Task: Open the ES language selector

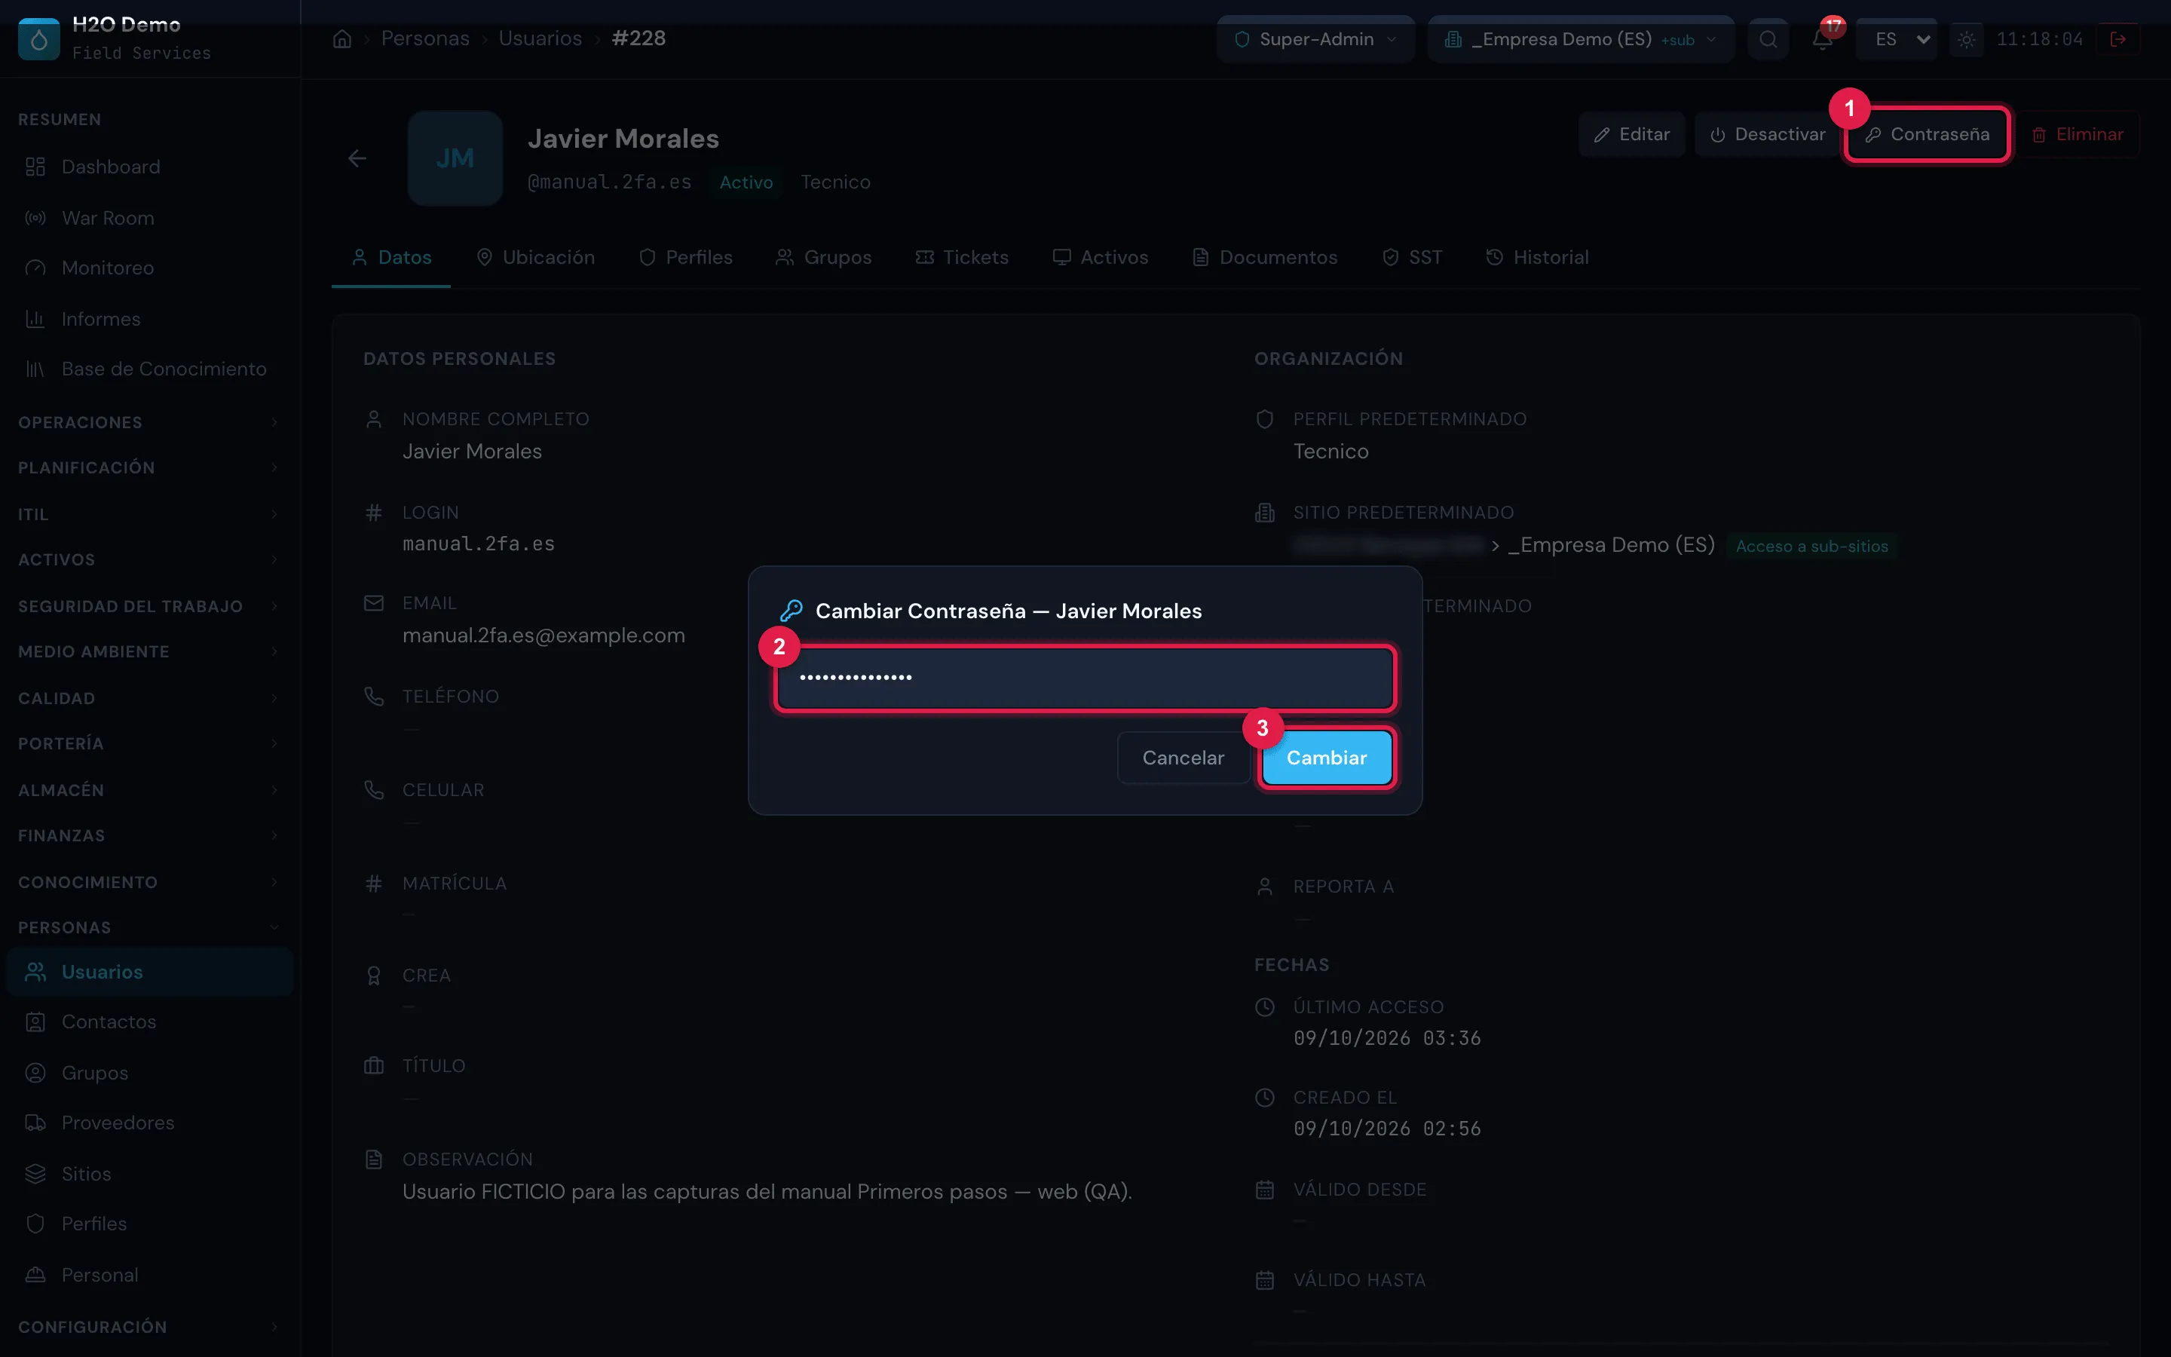Action: pyautogui.click(x=1897, y=39)
